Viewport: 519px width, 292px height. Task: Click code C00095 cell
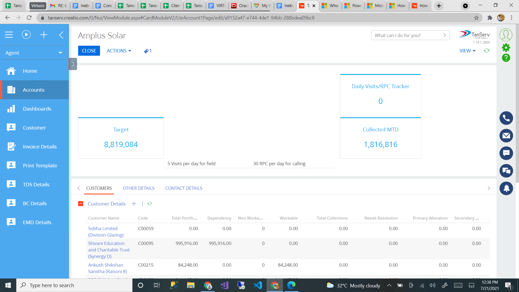(x=146, y=243)
